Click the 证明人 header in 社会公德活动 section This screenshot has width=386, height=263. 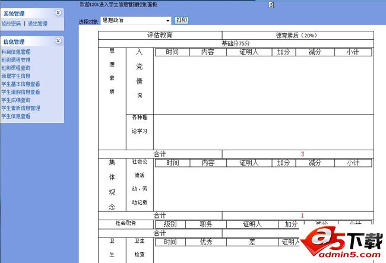(x=249, y=163)
